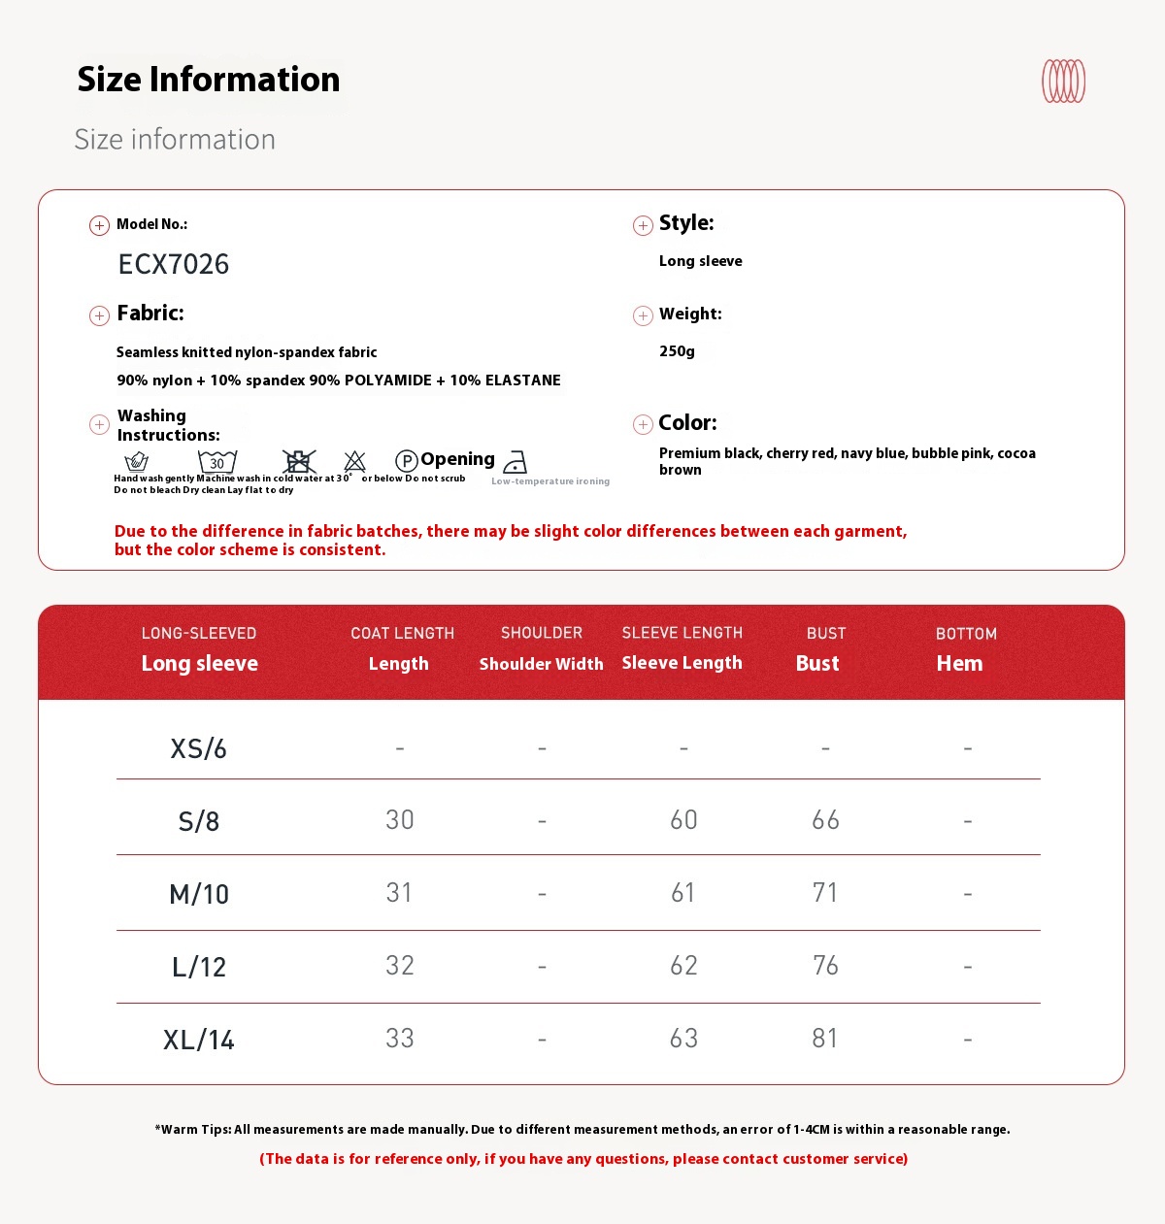Click the red contact customer service notice
The image size is (1165, 1224).
[x=583, y=1159]
